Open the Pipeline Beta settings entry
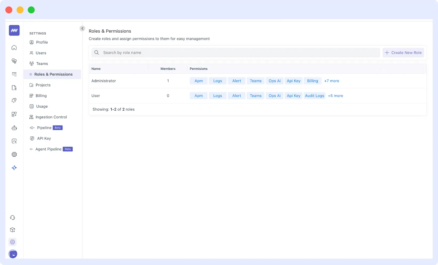The image size is (438, 265). (44, 128)
